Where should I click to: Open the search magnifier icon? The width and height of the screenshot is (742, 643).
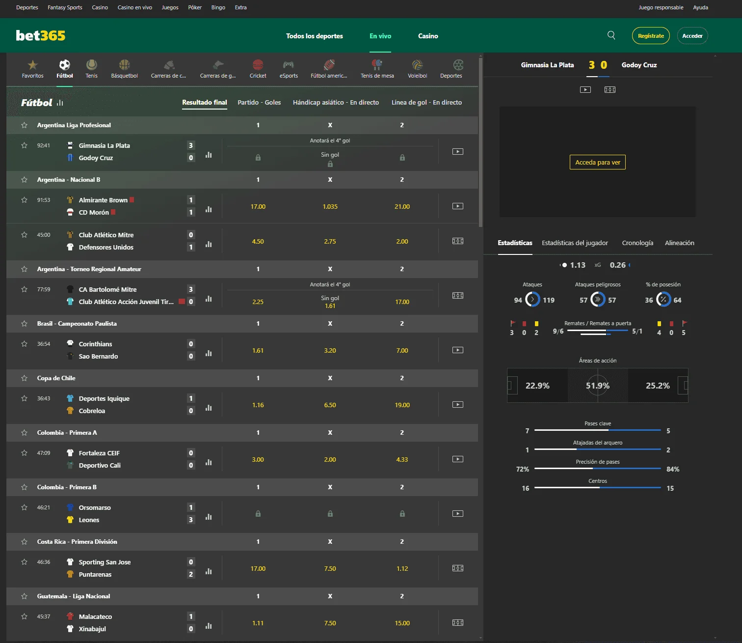611,35
